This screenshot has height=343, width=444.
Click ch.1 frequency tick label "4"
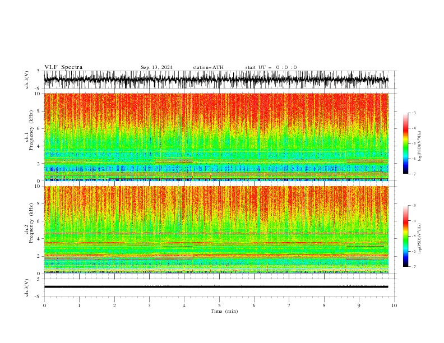coord(39,146)
